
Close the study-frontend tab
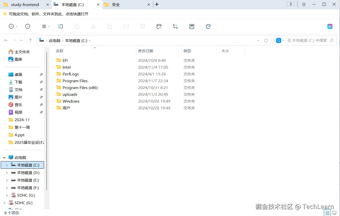[x=48, y=5]
